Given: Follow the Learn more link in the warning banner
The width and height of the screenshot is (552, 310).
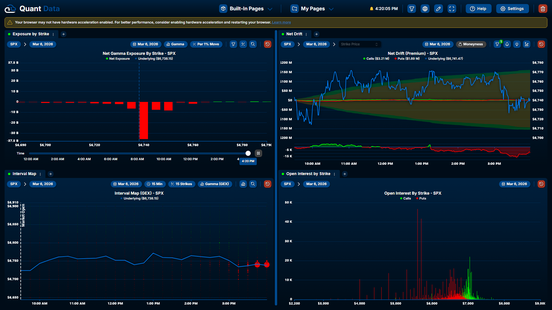Looking at the screenshot, I should [281, 22].
